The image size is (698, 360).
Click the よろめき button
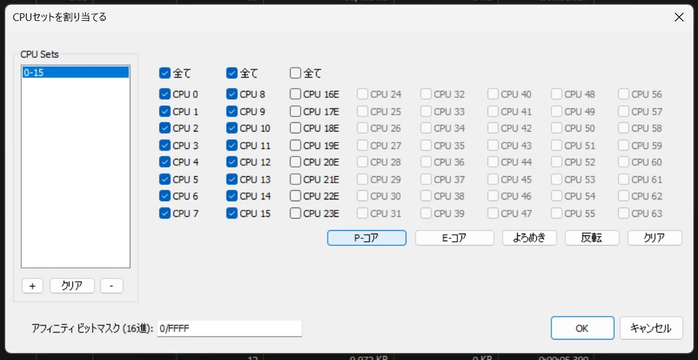(529, 237)
